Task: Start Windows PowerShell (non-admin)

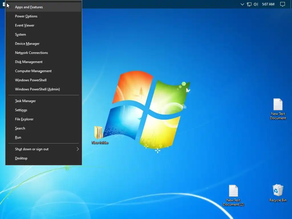Action: (44, 80)
